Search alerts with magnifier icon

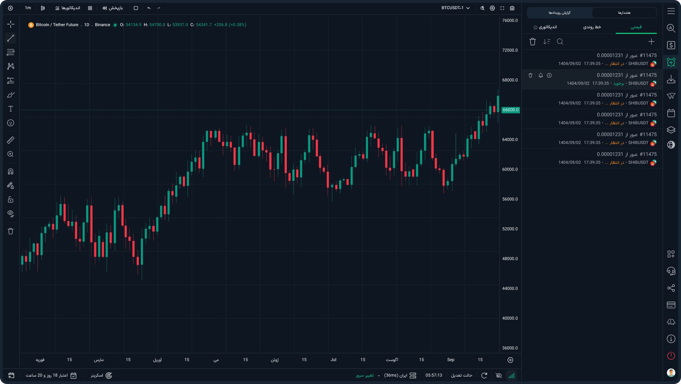560,42
